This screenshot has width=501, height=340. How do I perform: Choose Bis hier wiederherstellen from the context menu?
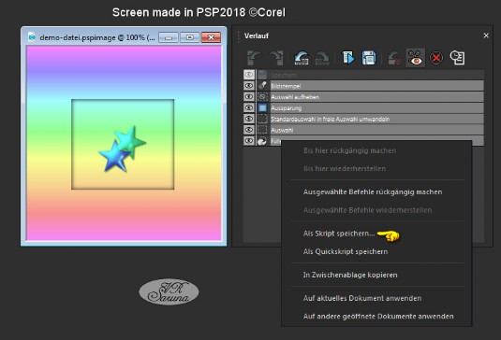click(345, 168)
